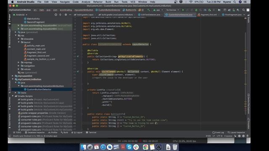Expand the values folder
Viewport: 269px width, 151px height.
18,69
